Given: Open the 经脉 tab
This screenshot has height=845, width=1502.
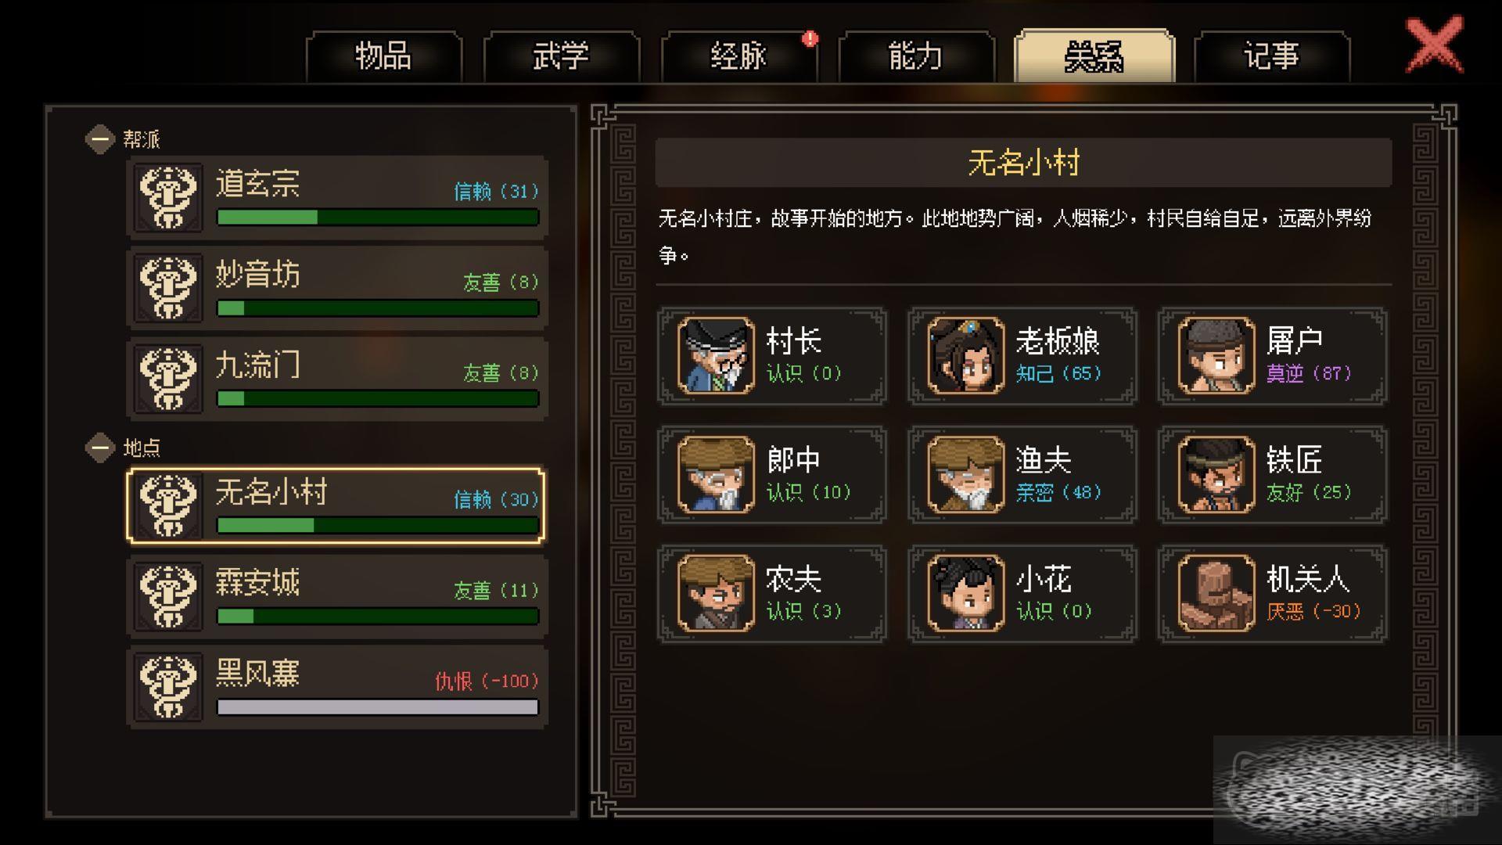Looking at the screenshot, I should (738, 56).
